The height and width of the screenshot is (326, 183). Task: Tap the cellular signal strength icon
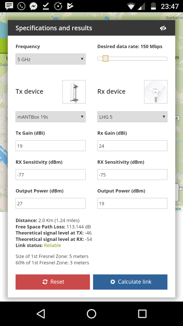click(x=141, y=6)
